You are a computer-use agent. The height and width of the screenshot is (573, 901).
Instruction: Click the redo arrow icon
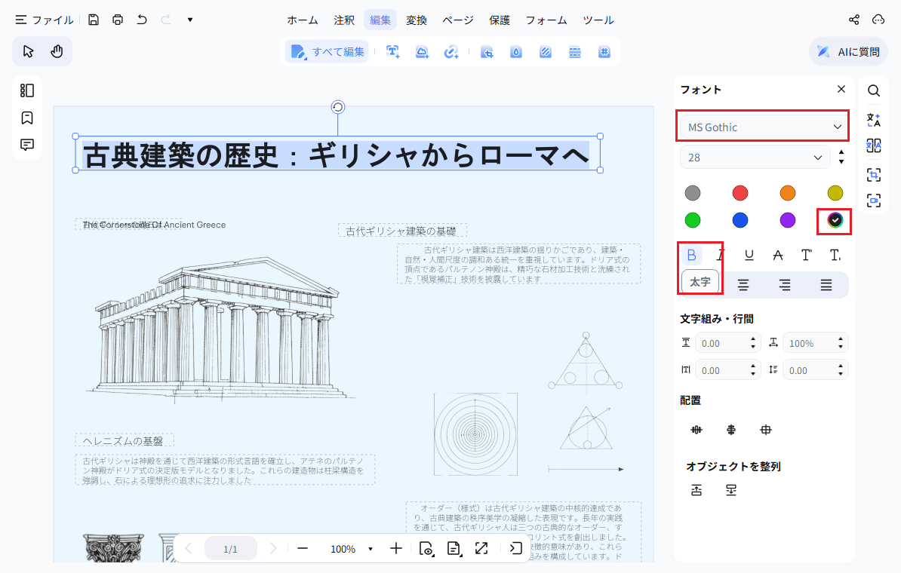[x=165, y=20]
